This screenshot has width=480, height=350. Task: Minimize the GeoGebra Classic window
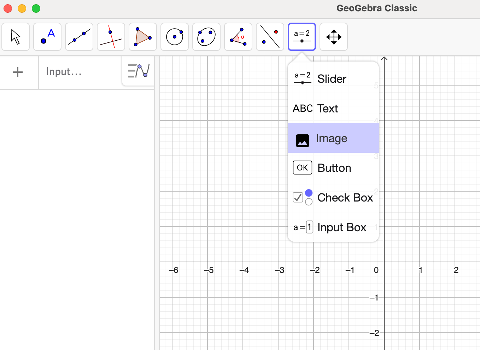[22, 8]
